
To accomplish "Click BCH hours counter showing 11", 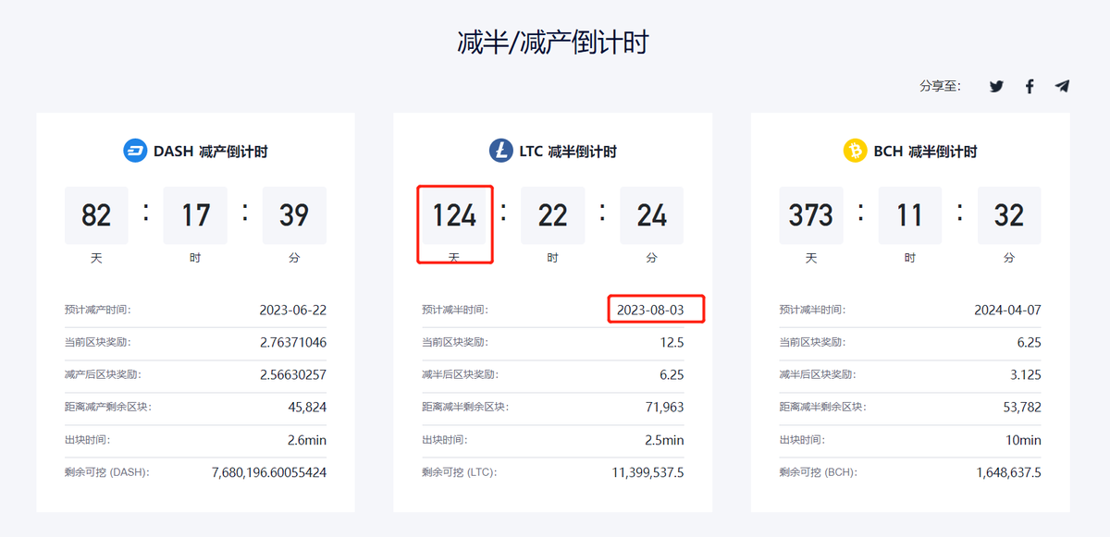I will pyautogui.click(x=910, y=215).
